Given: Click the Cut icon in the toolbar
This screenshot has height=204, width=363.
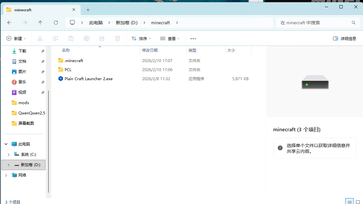Looking at the screenshot, I should pos(40,38).
